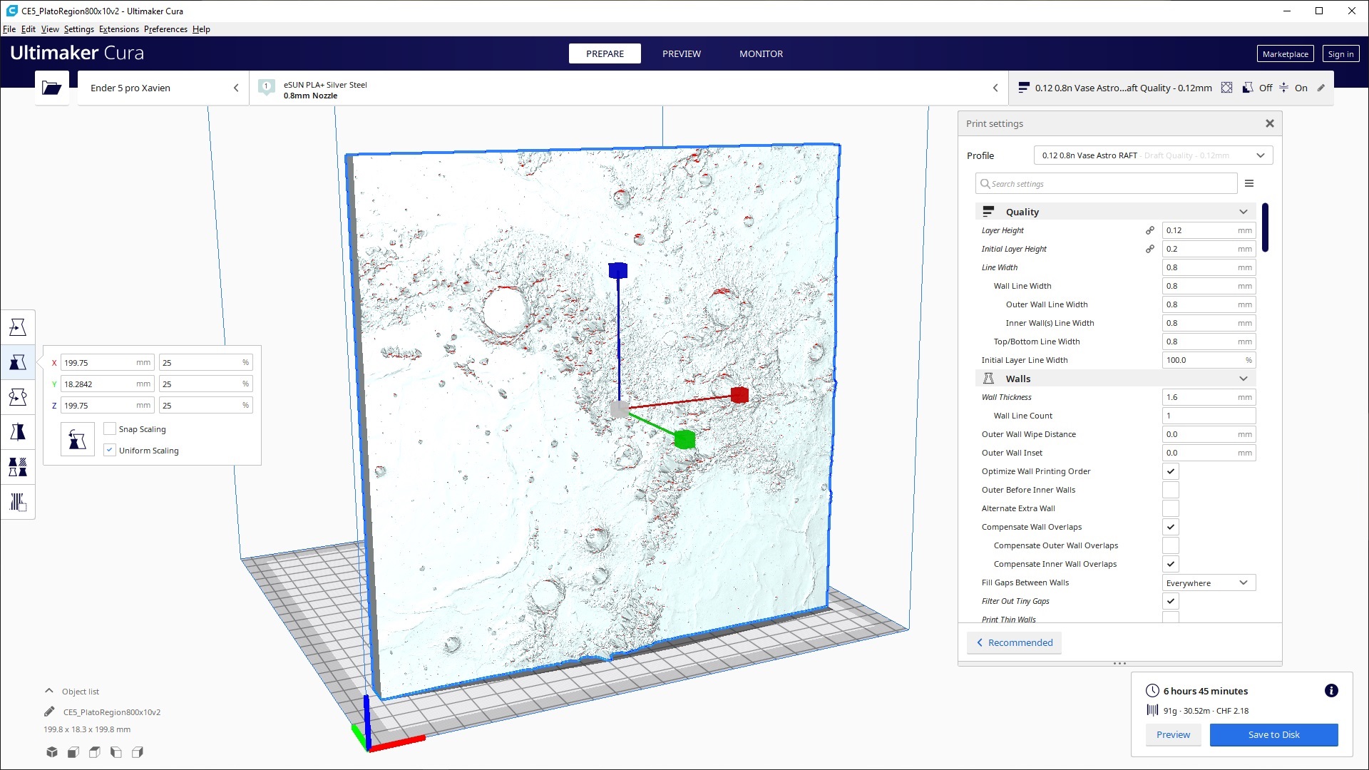Click link icon beside Initial Layer Height

1150,249
